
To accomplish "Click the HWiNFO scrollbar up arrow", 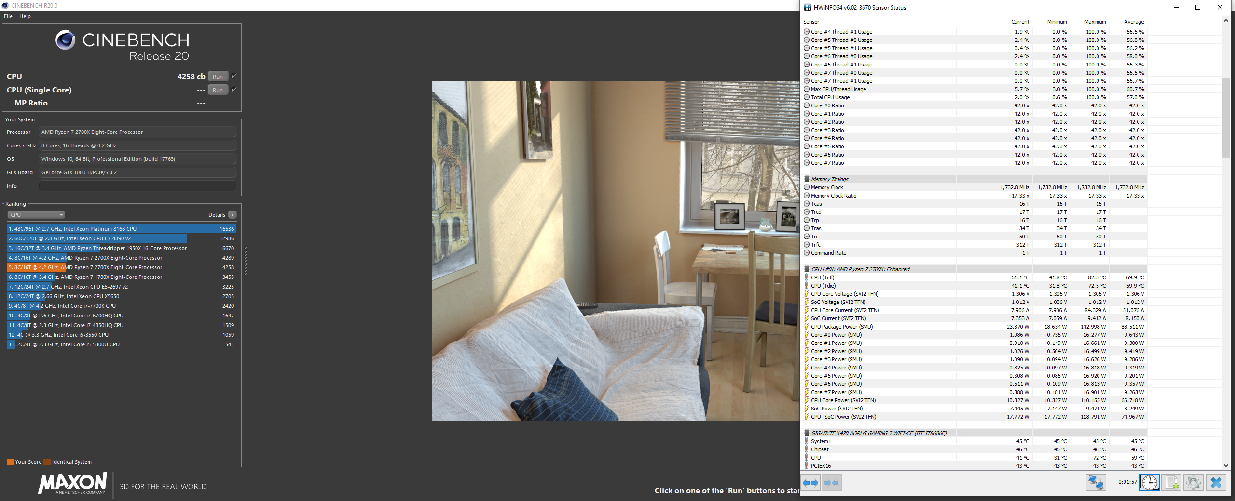I will click(1226, 21).
